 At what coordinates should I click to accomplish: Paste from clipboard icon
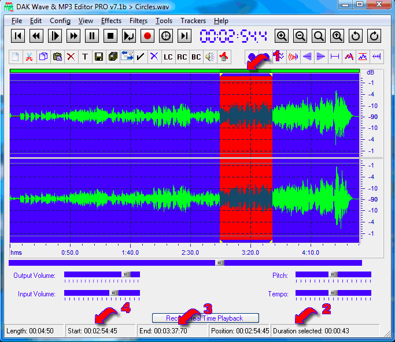tap(57, 57)
